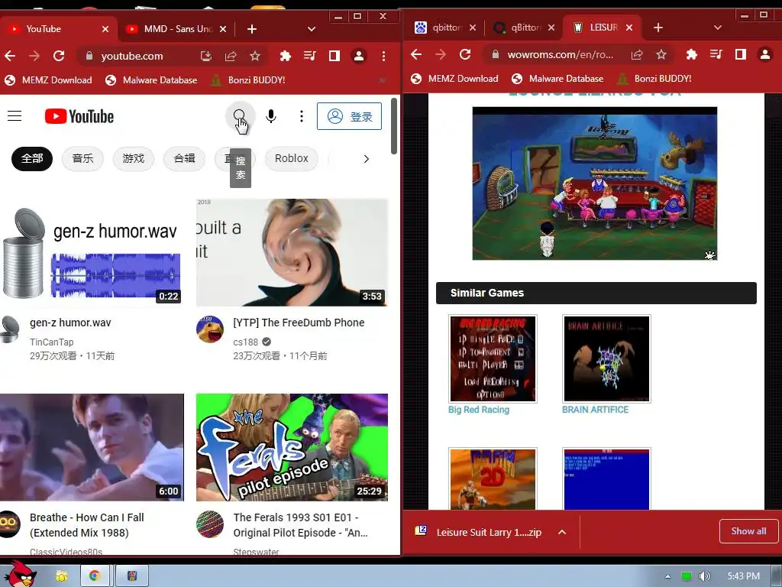Open Chrome three-dot menu in YouTube window
The image size is (782, 587).
[x=383, y=56]
